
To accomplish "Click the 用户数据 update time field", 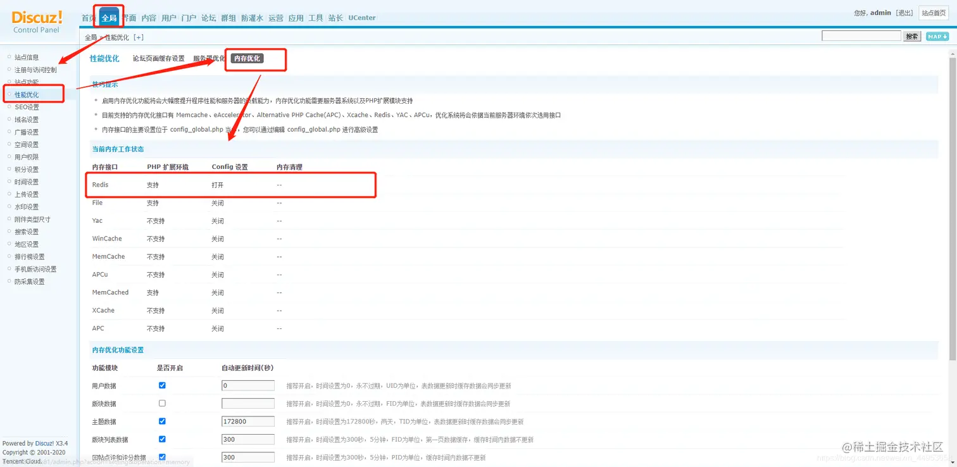I will tap(248, 385).
